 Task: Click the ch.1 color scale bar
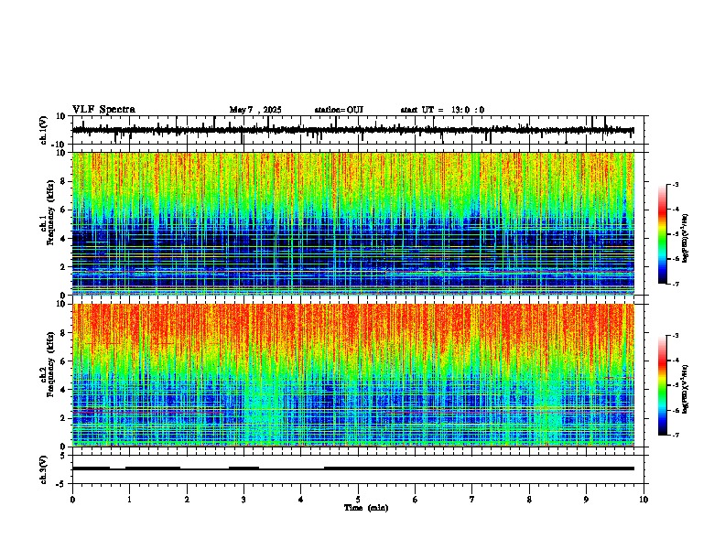pos(663,234)
